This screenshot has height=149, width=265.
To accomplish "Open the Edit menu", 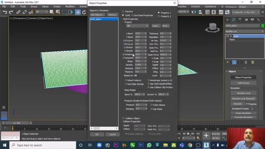I will 13,7.
